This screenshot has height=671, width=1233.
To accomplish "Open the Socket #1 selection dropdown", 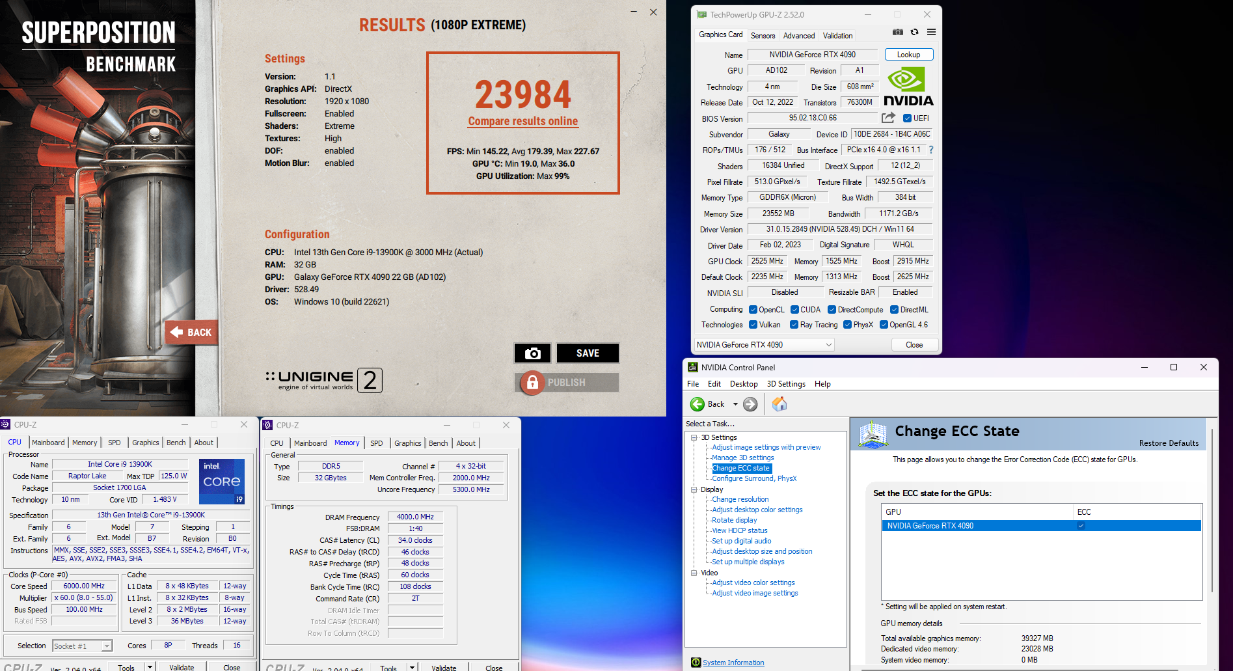I will pyautogui.click(x=82, y=646).
